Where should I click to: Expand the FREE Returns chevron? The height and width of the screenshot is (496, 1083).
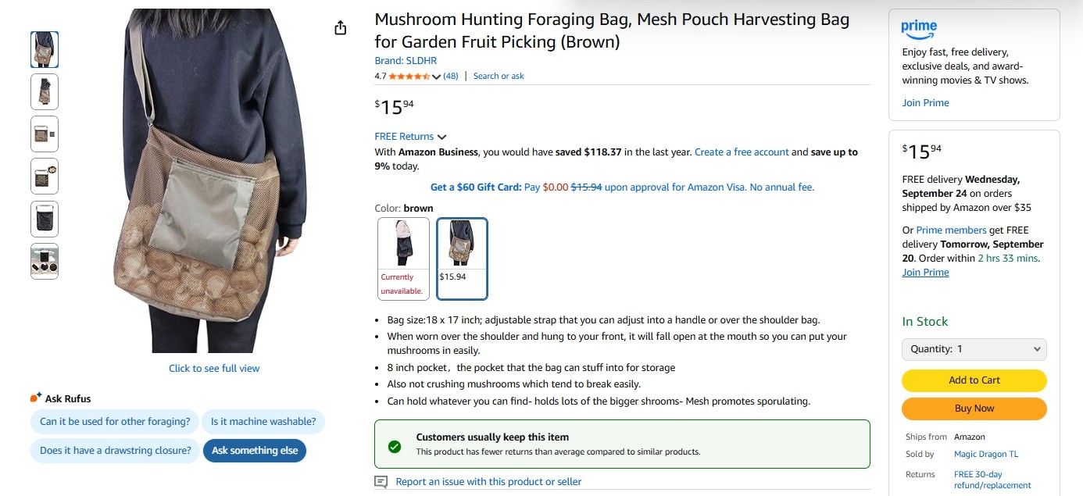pyautogui.click(x=442, y=137)
